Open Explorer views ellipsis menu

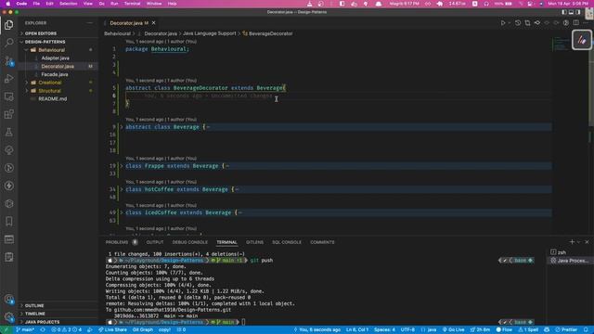pyautogui.click(x=90, y=23)
